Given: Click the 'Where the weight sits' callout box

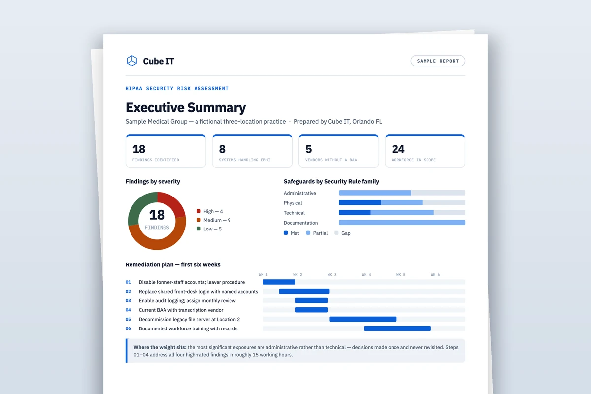Looking at the screenshot, I should 295,351.
